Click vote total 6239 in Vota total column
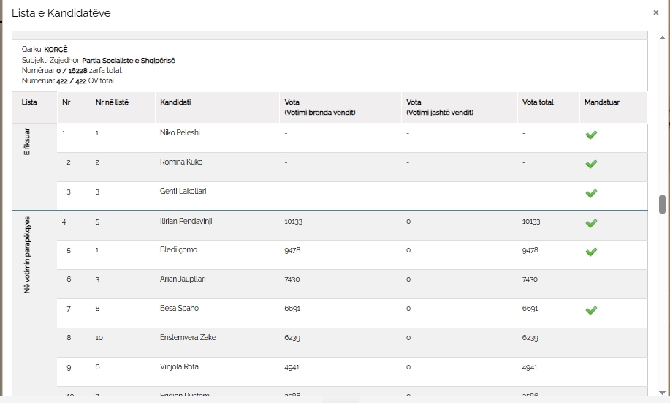 click(530, 338)
